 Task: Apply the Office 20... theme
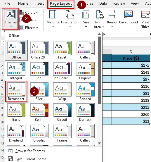pyautogui.click(x=39, y=50)
